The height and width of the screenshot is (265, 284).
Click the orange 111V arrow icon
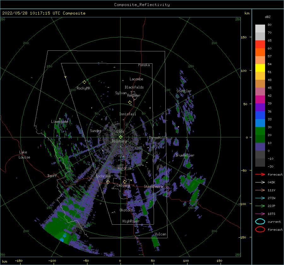click(260, 190)
